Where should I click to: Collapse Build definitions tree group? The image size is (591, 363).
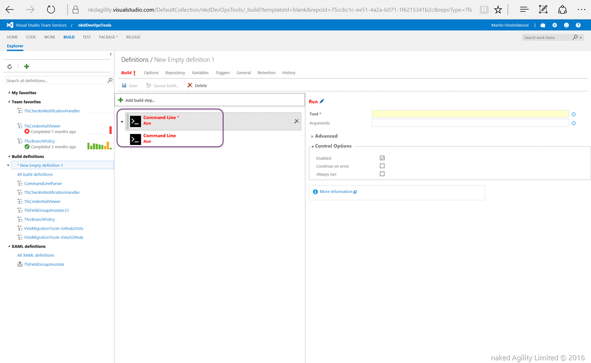[9, 157]
